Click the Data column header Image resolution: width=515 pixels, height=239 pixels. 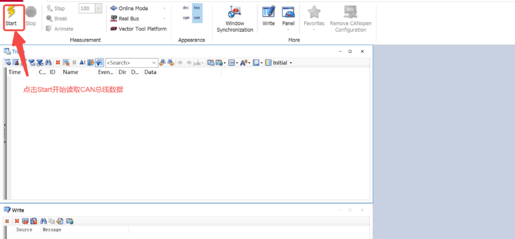tap(150, 72)
